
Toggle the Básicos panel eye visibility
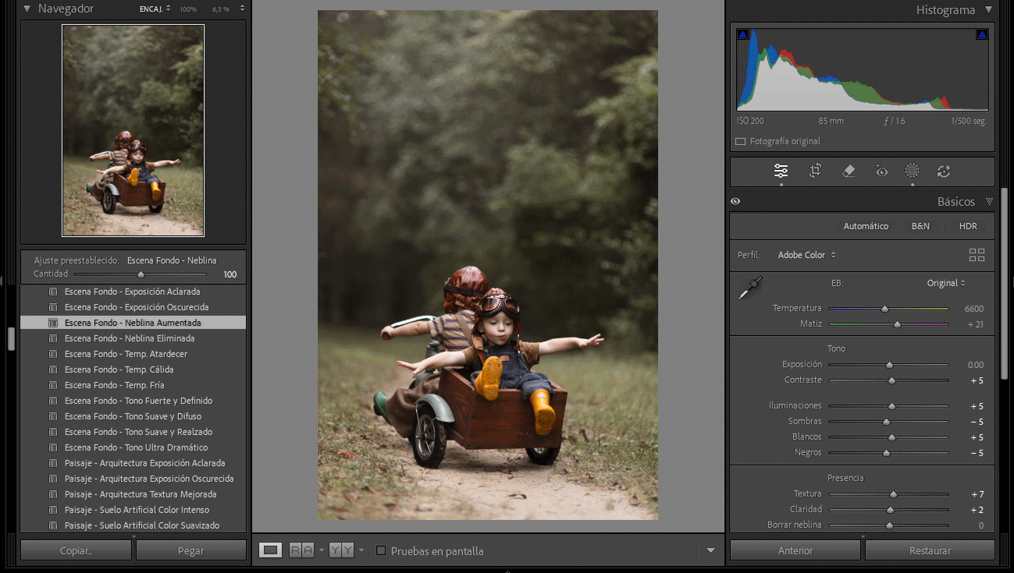(x=735, y=201)
